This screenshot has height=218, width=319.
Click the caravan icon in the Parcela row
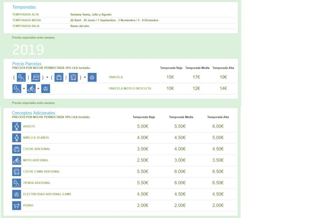(x=36, y=77)
